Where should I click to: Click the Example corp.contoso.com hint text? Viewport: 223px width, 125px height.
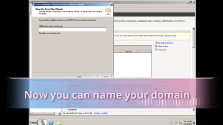click(x=49, y=33)
